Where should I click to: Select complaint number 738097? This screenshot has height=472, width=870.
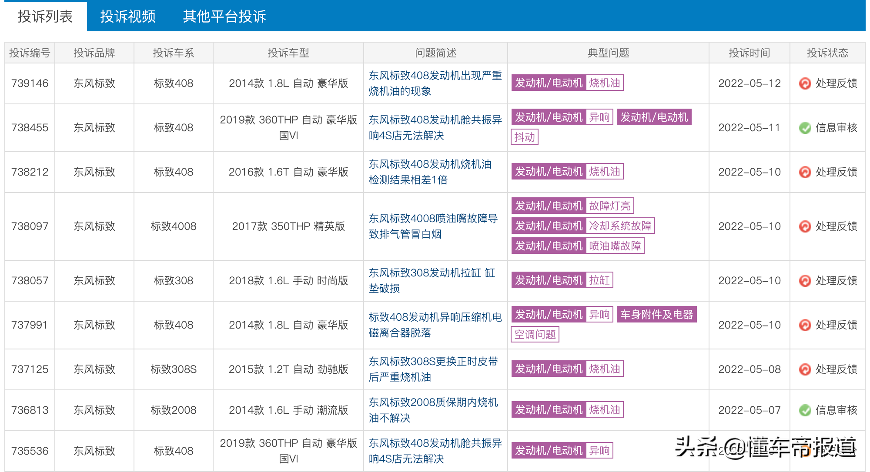(30, 226)
